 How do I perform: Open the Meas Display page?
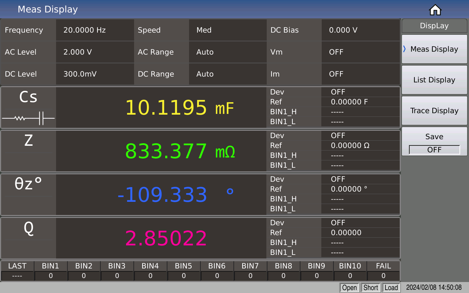[x=435, y=49]
